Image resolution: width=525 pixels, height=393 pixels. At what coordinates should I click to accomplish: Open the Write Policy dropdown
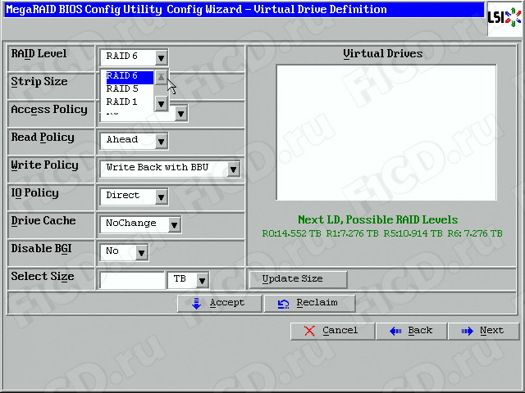pos(170,169)
